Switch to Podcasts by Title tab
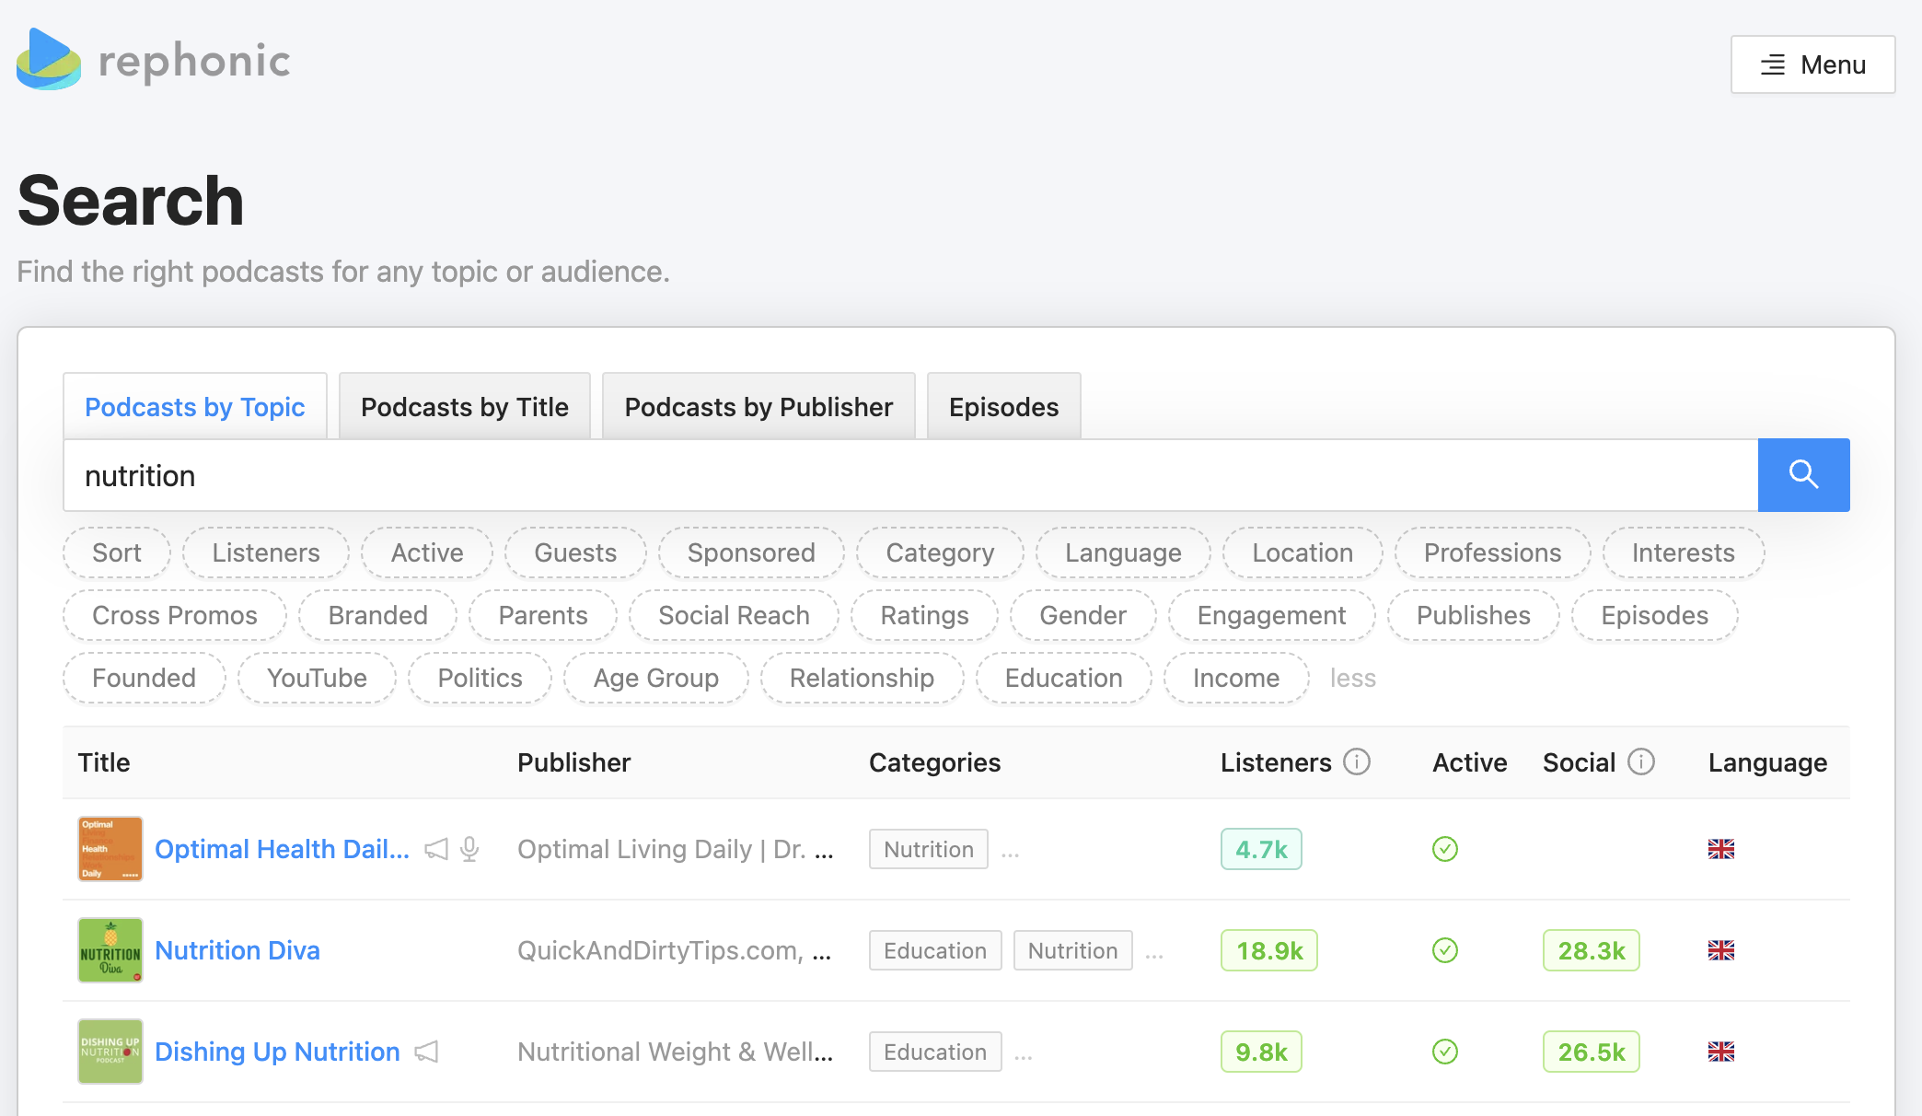This screenshot has height=1116, width=1922. (465, 406)
